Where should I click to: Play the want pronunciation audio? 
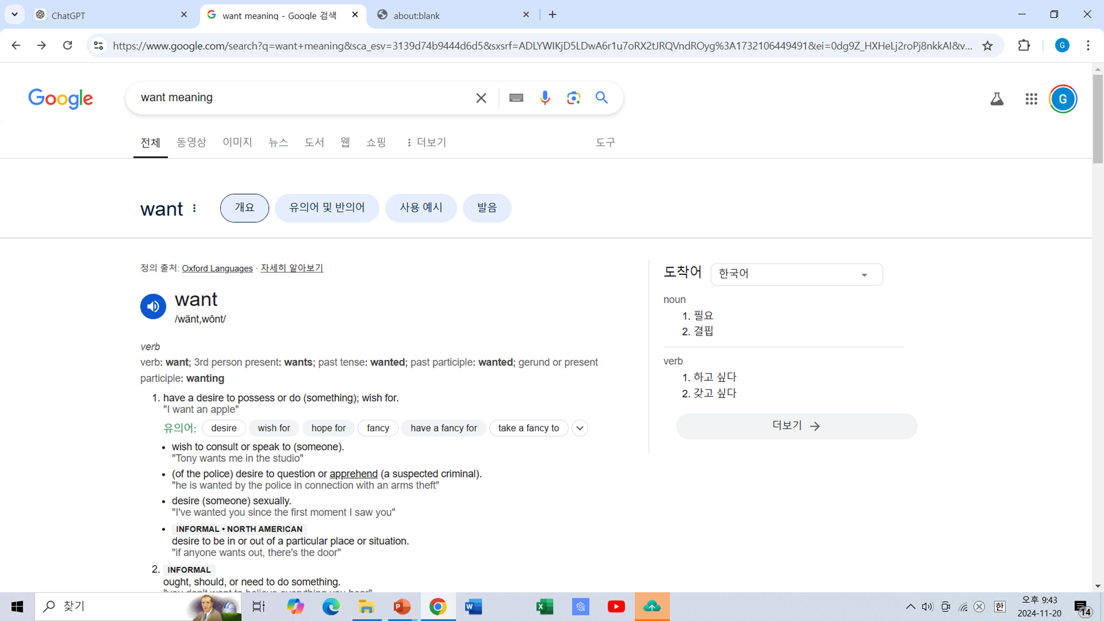153,306
